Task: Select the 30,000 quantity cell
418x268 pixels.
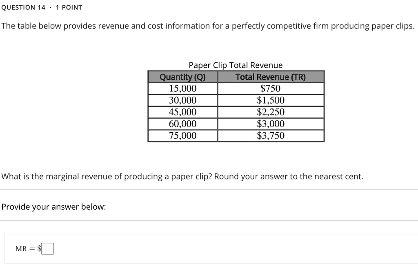Action: pyautogui.click(x=182, y=100)
